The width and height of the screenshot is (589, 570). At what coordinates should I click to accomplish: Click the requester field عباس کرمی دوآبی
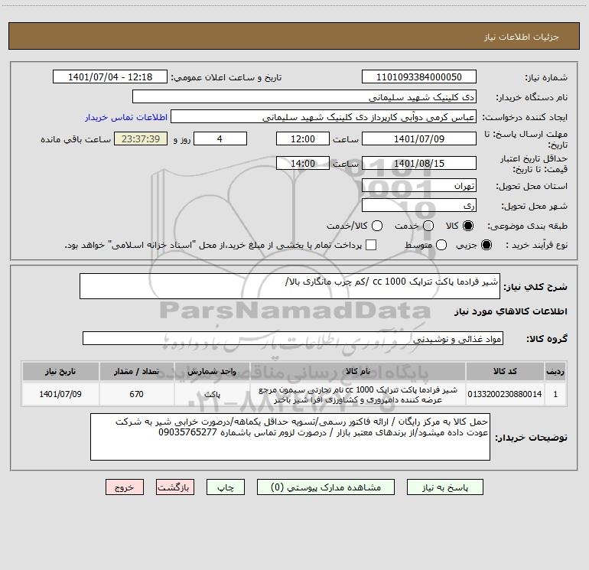tap(324, 117)
